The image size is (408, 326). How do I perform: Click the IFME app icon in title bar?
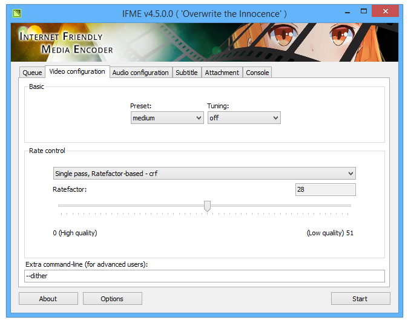[17, 13]
